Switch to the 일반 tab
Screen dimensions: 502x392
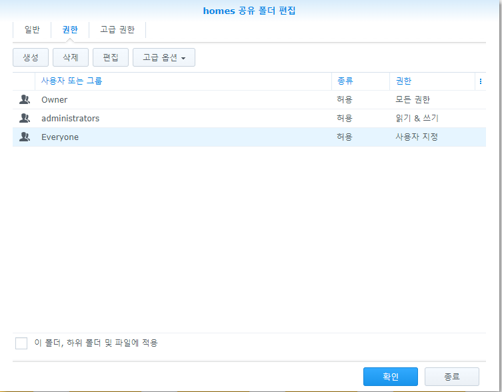click(32, 30)
